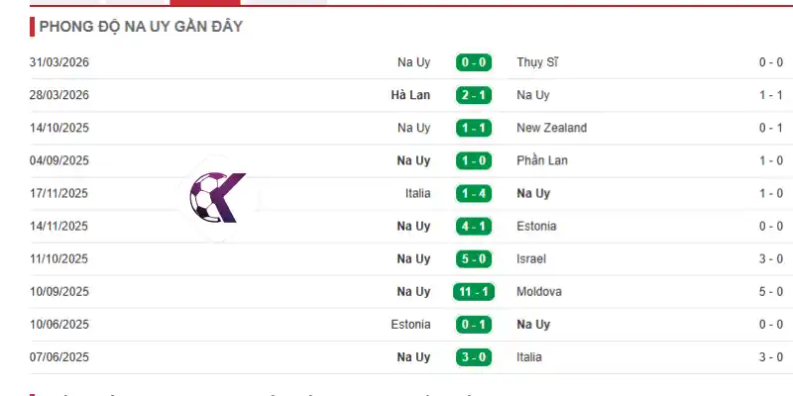Select Italia in the 07/06/2025 row
The height and width of the screenshot is (396, 793).
pyautogui.click(x=529, y=357)
